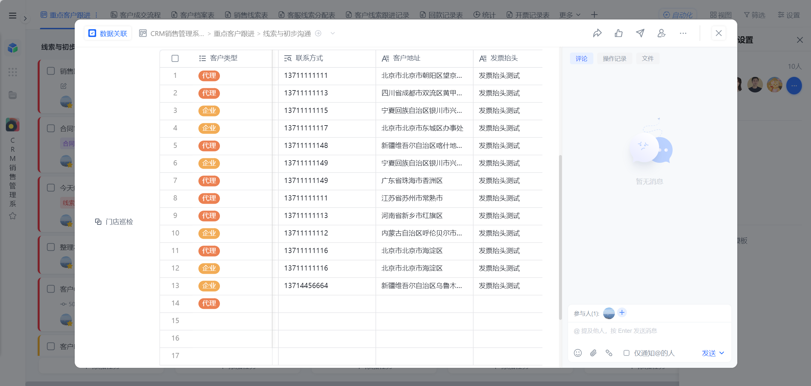Click the comment input field
Image resolution: width=811 pixels, height=386 pixels.
click(x=650, y=331)
